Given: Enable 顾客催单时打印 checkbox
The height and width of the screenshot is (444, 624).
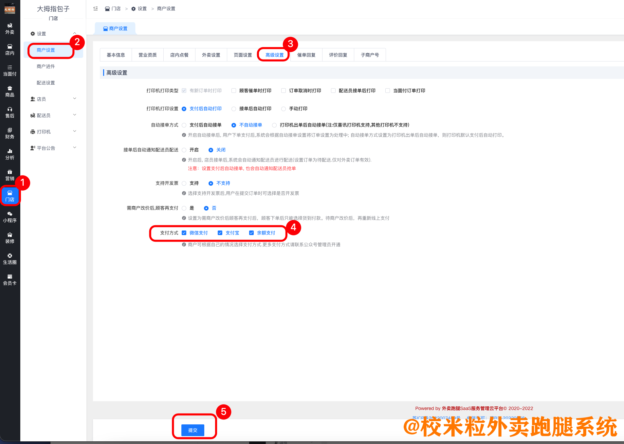Looking at the screenshot, I should (x=234, y=91).
